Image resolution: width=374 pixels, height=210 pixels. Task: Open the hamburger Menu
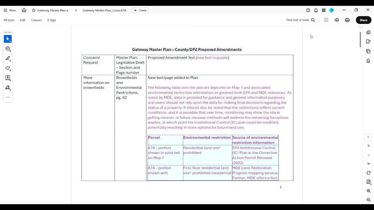10,10
